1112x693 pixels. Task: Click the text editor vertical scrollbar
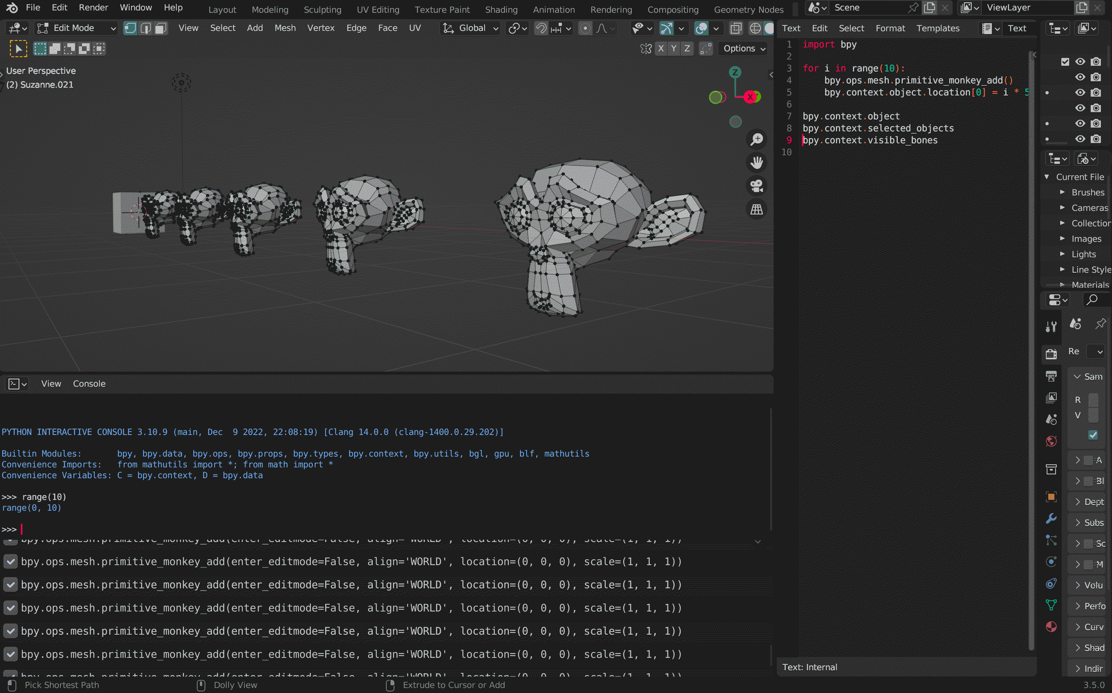pyautogui.click(x=1032, y=352)
